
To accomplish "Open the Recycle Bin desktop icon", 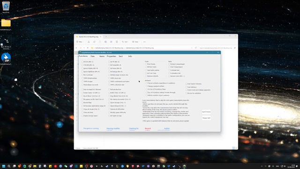I will (6, 8).
